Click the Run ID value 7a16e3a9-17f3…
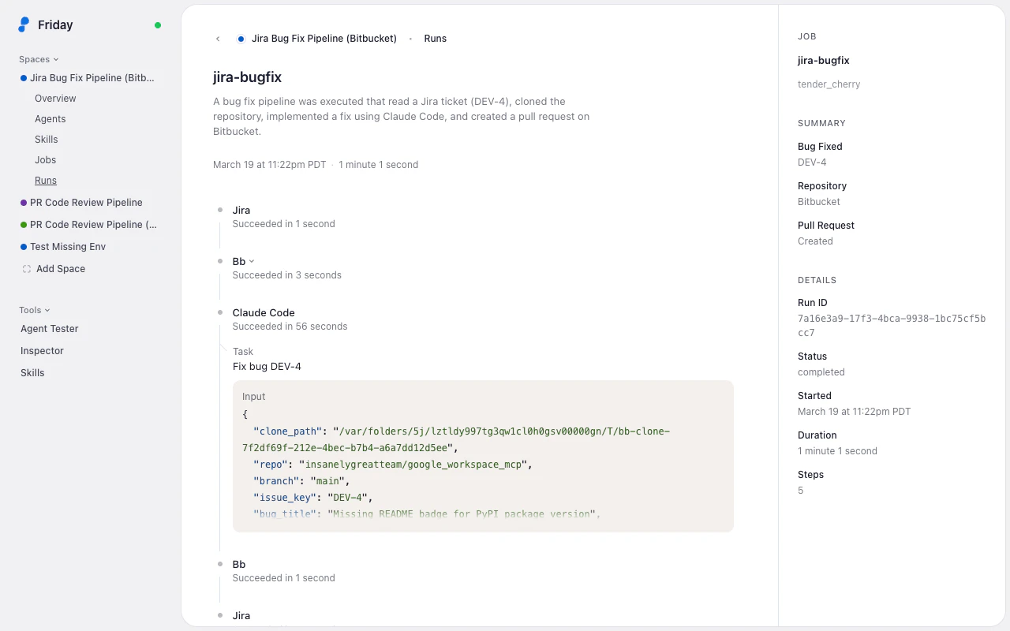This screenshot has width=1010, height=631. tap(892, 326)
